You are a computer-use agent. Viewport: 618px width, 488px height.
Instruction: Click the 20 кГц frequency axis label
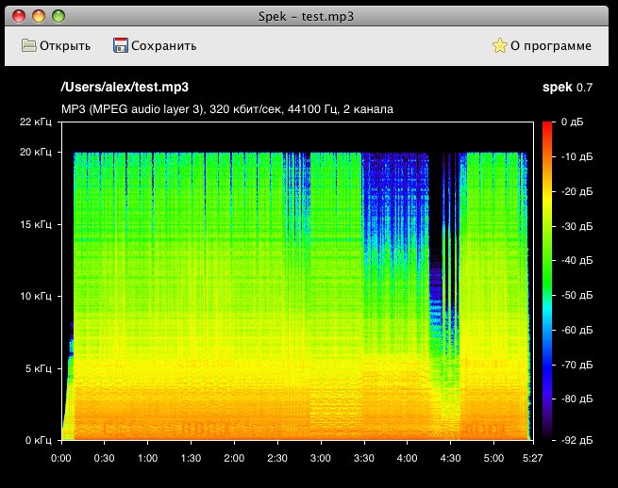coord(36,152)
